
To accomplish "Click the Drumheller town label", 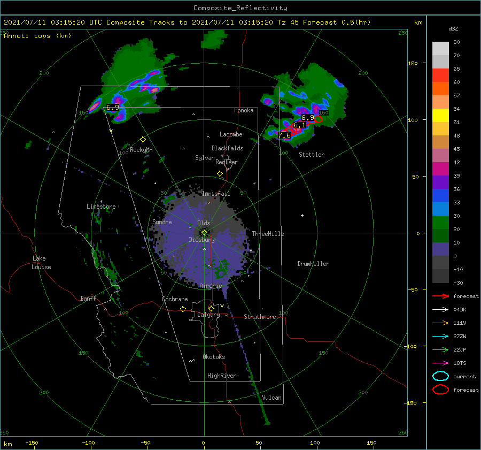I will pos(313,264).
